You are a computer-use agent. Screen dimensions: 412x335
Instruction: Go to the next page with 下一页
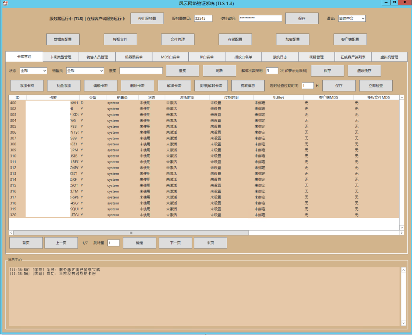pos(175,243)
